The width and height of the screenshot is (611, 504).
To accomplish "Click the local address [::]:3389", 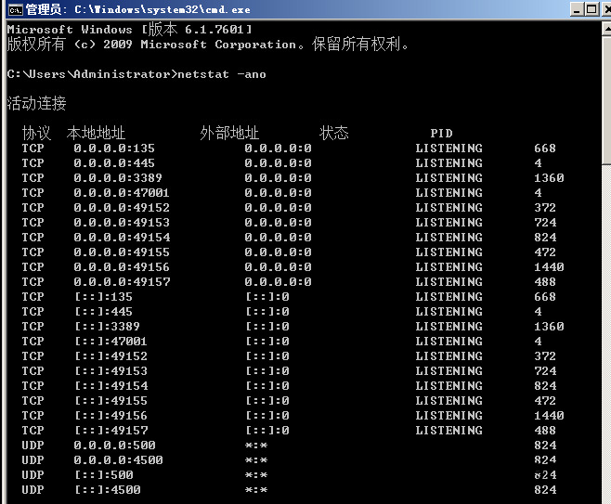I will (x=107, y=327).
